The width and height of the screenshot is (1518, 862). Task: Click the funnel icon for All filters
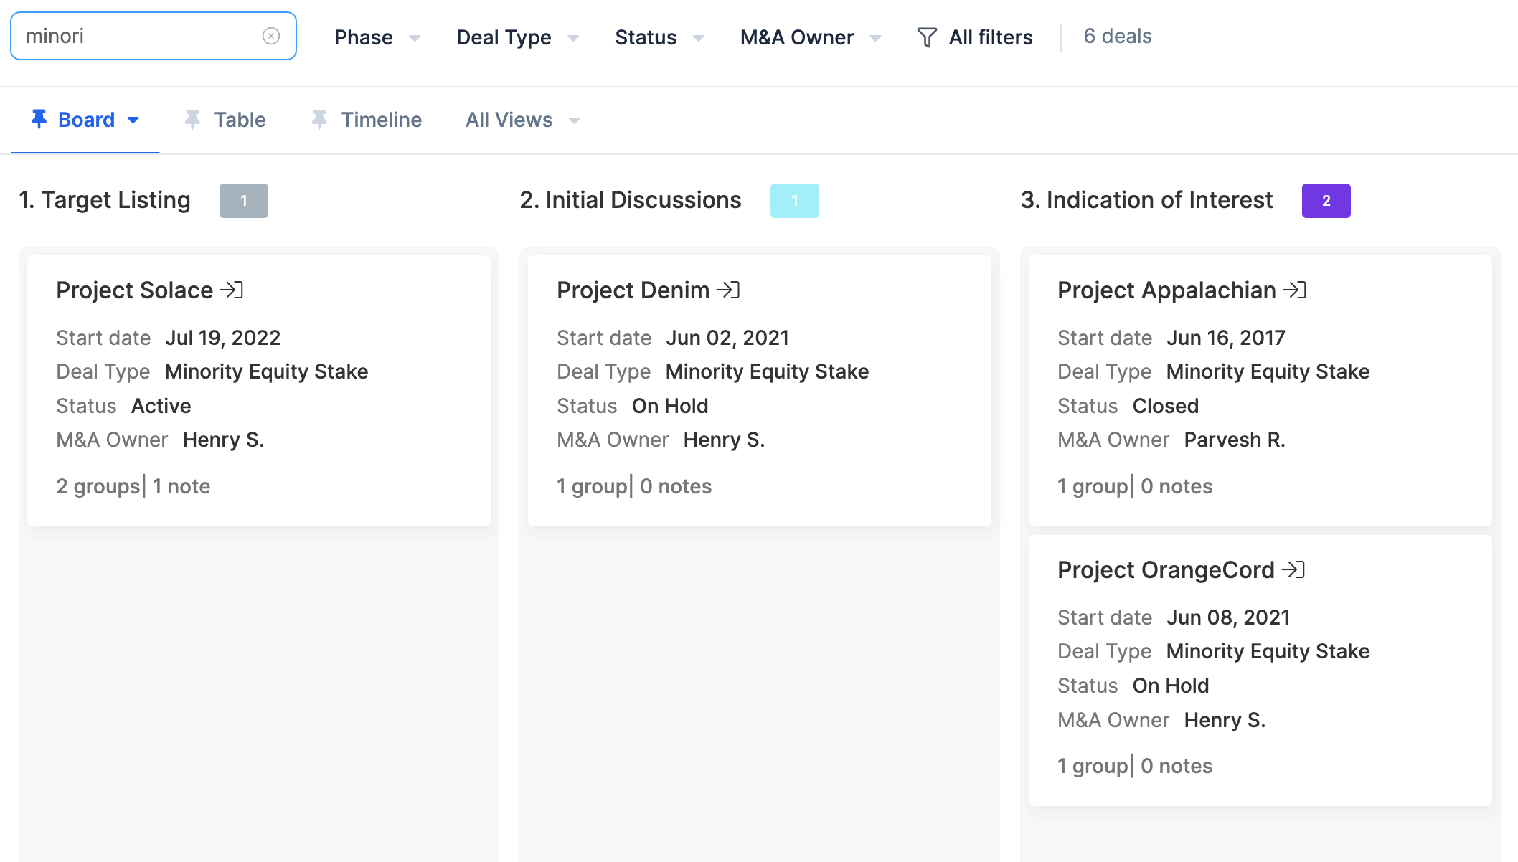point(927,37)
